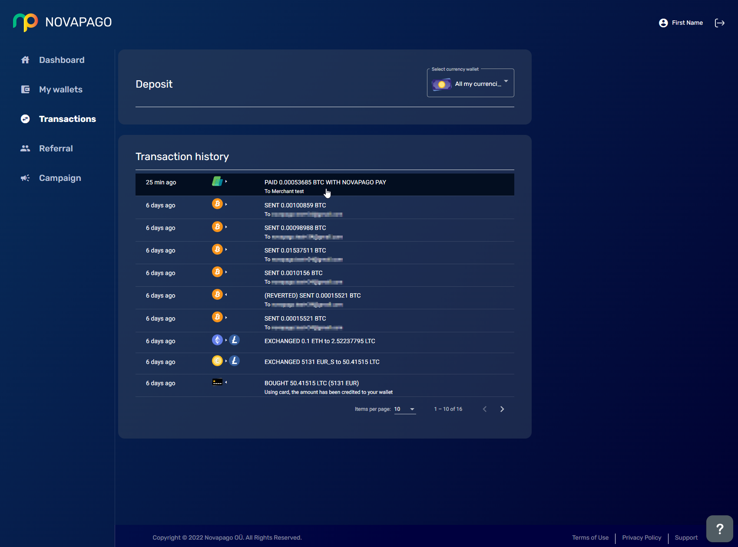Click the card icon in bought LTC row
The width and height of the screenshot is (738, 547).
pos(217,382)
